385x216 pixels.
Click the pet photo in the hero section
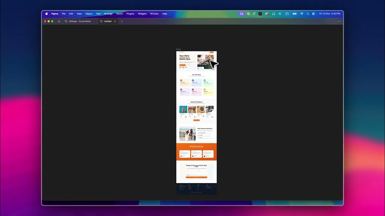coord(205,61)
